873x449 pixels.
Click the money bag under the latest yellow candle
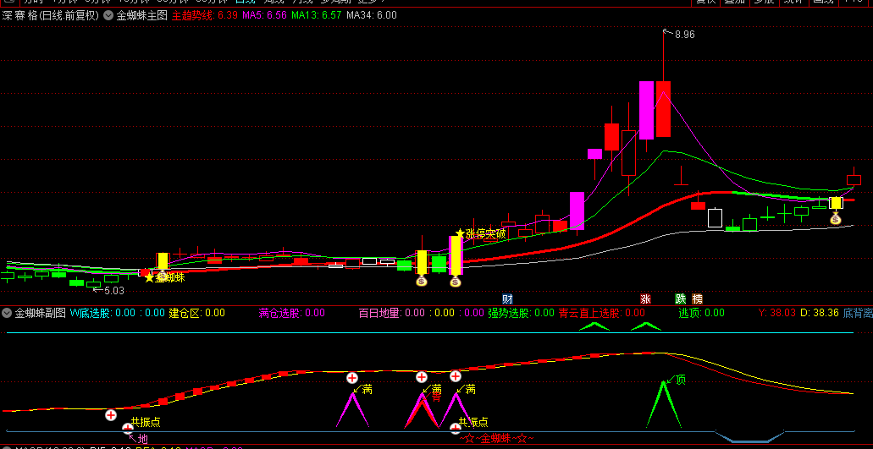pos(836,218)
